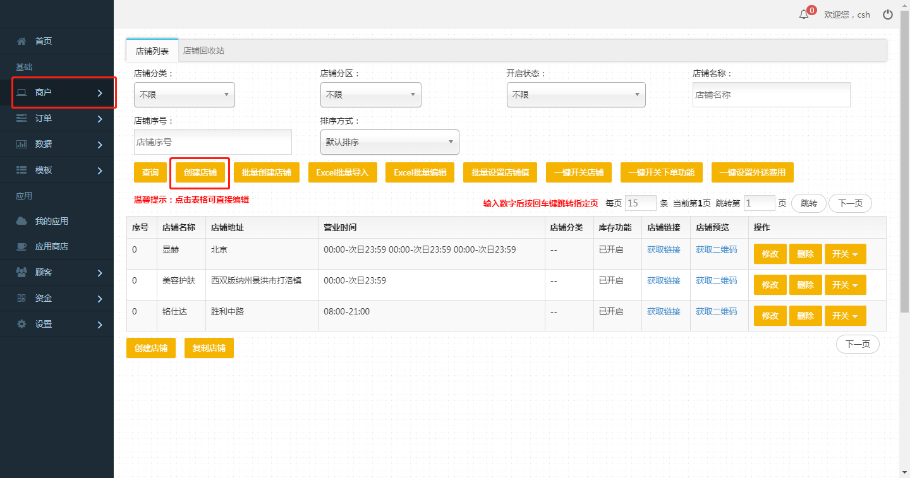The width and height of the screenshot is (910, 478).
Task: Click the Excel批量导入 button
Action: pyautogui.click(x=342, y=172)
